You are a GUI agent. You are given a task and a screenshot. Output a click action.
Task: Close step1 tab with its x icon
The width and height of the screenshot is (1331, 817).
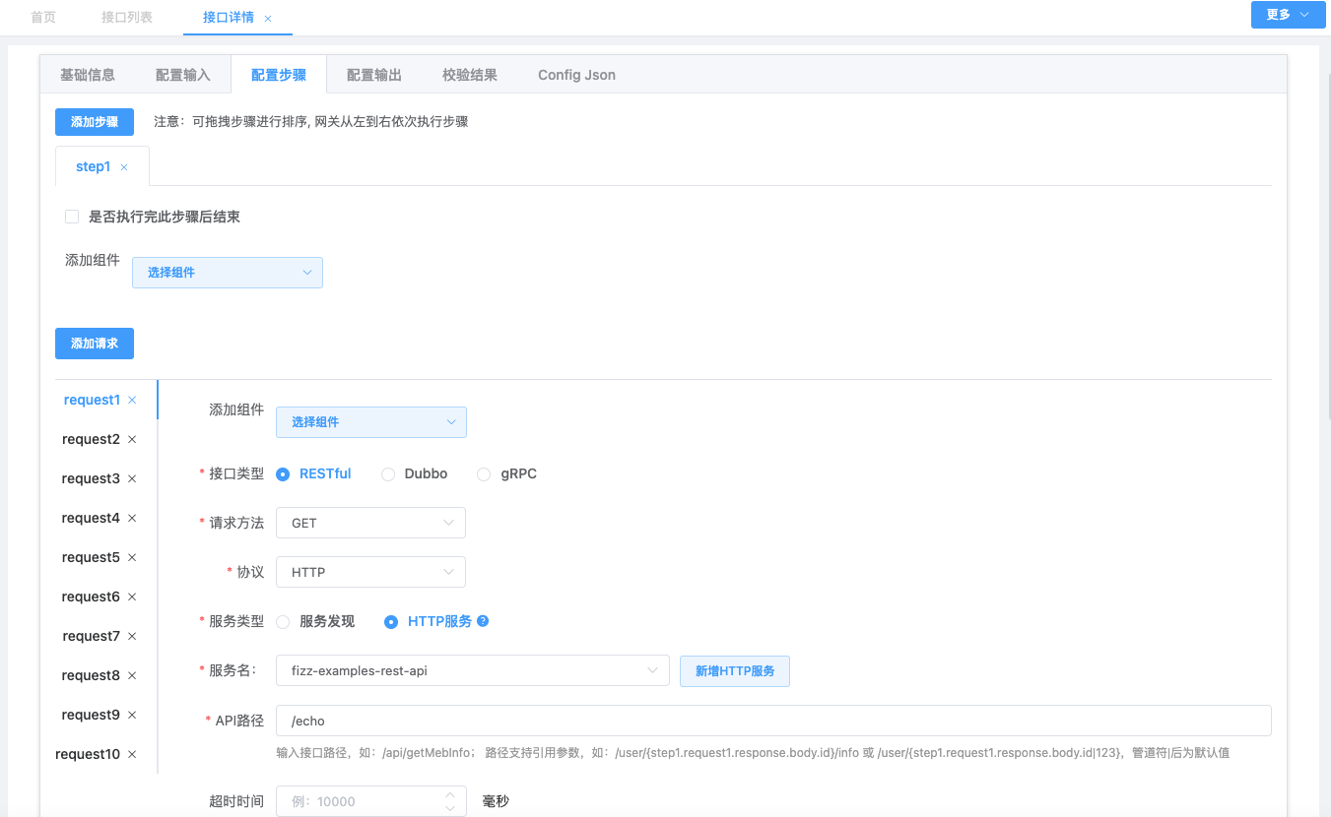pos(124,167)
